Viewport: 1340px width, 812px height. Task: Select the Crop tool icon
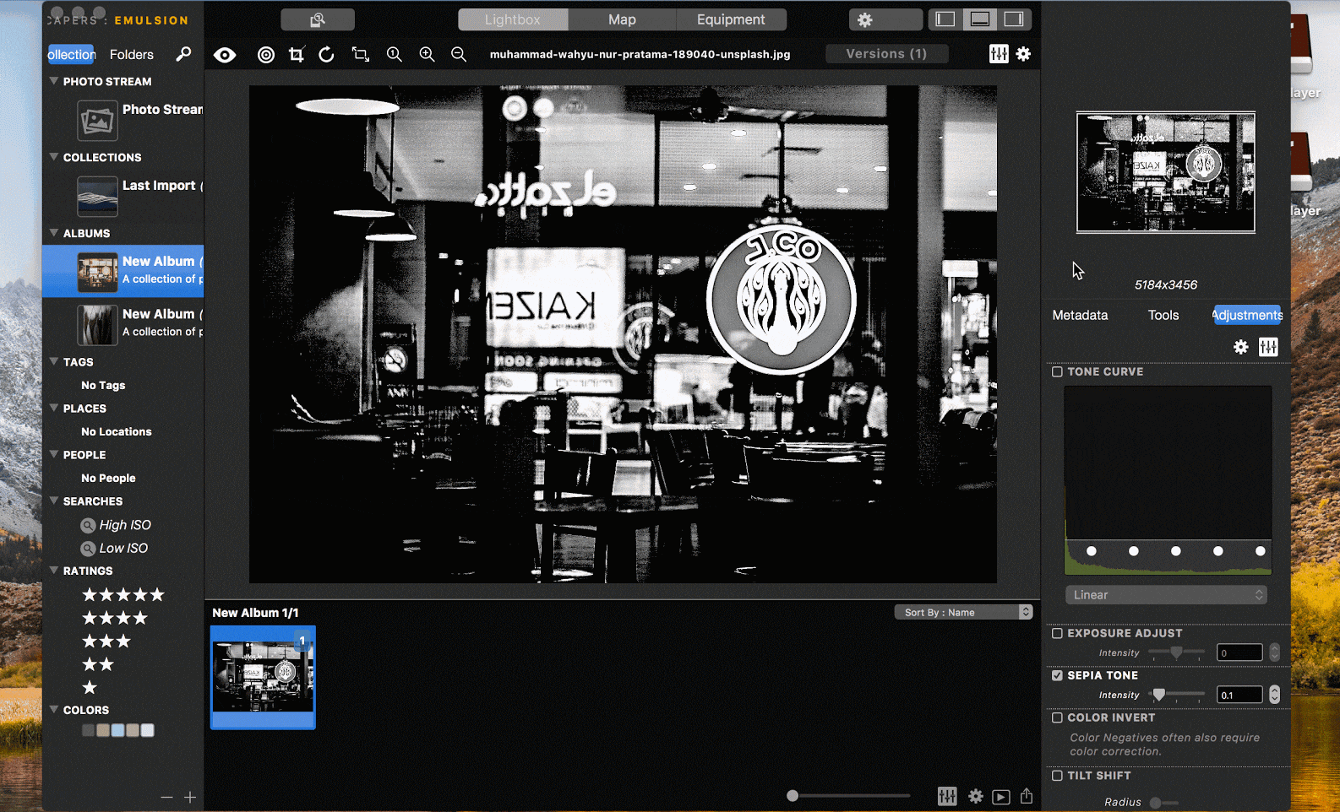point(296,55)
